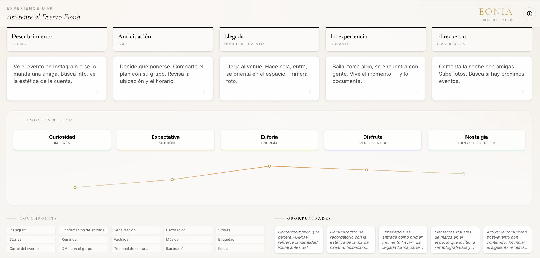Select the Confirmación de entrada touchpoint
This screenshot has height=258, width=540.
point(83,230)
